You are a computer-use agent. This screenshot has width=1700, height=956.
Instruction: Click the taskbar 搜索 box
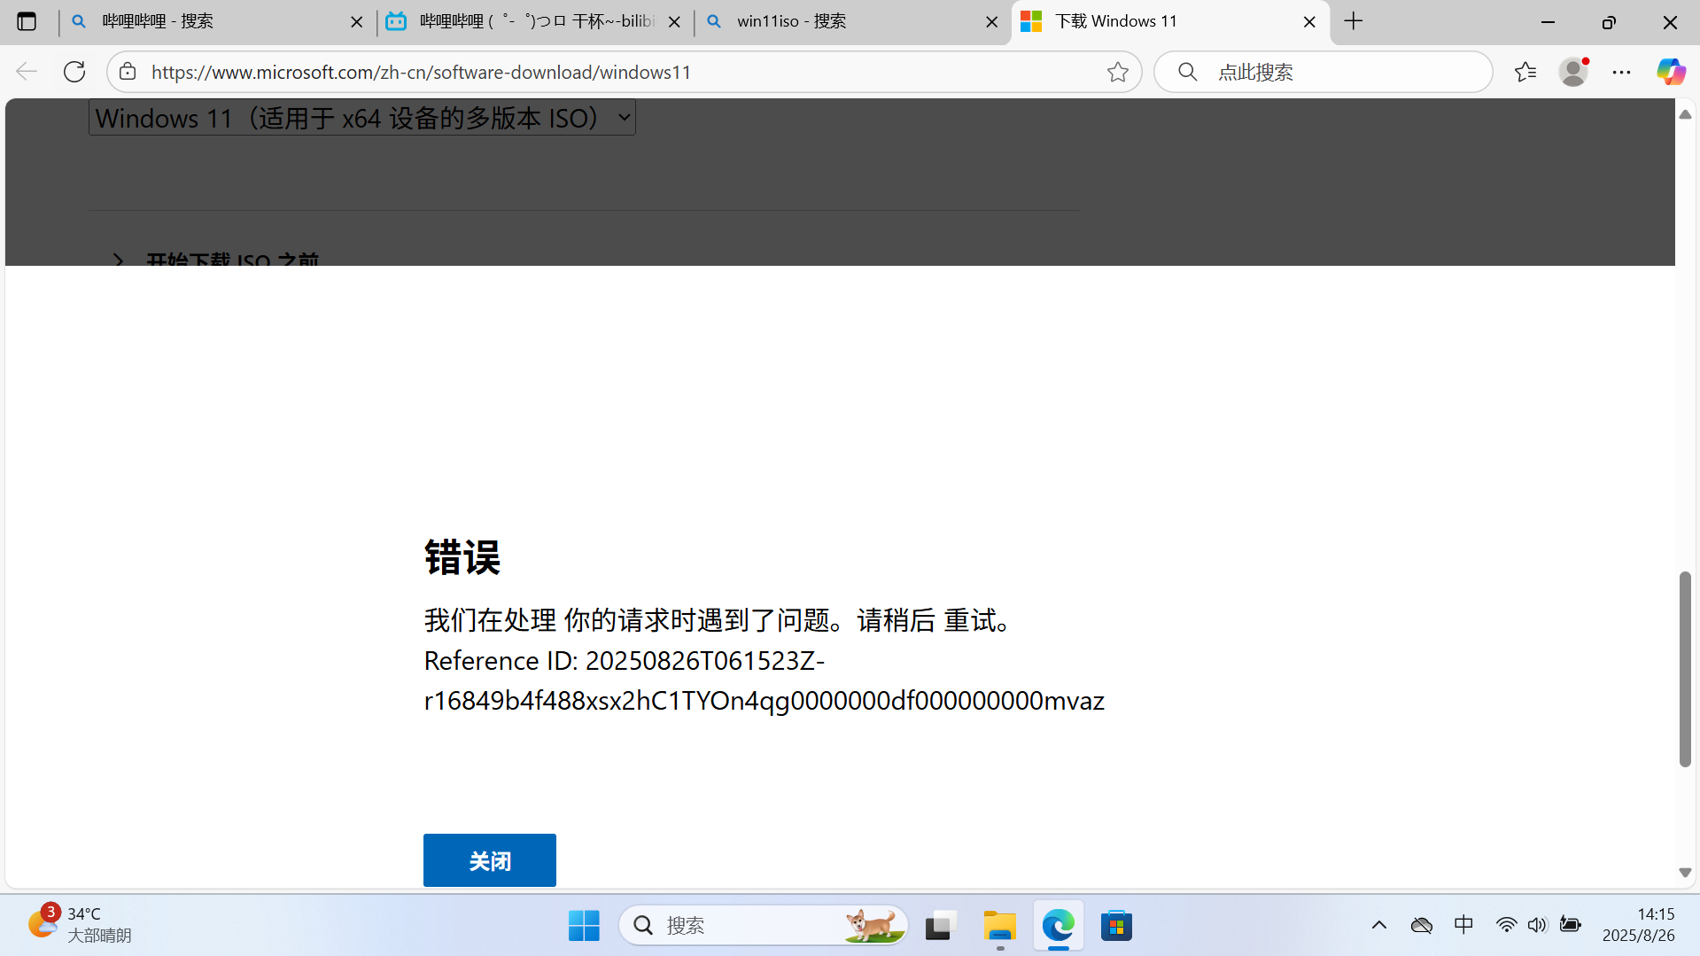point(764,926)
